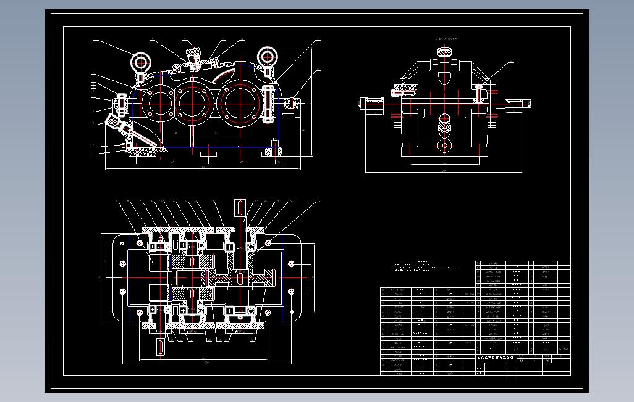The height and width of the screenshot is (402, 634).
Task: Click the knurled breather cap on the front view
Action: tap(193, 52)
